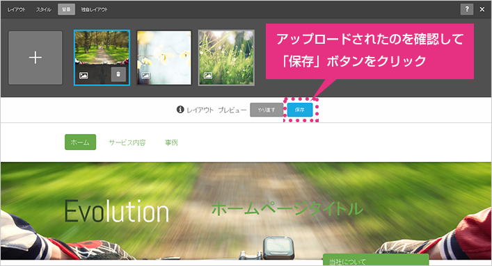Image resolution: width=492 pixels, height=266 pixels.
Task: Click image icon on forest path thumbnail
Action: click(x=84, y=76)
